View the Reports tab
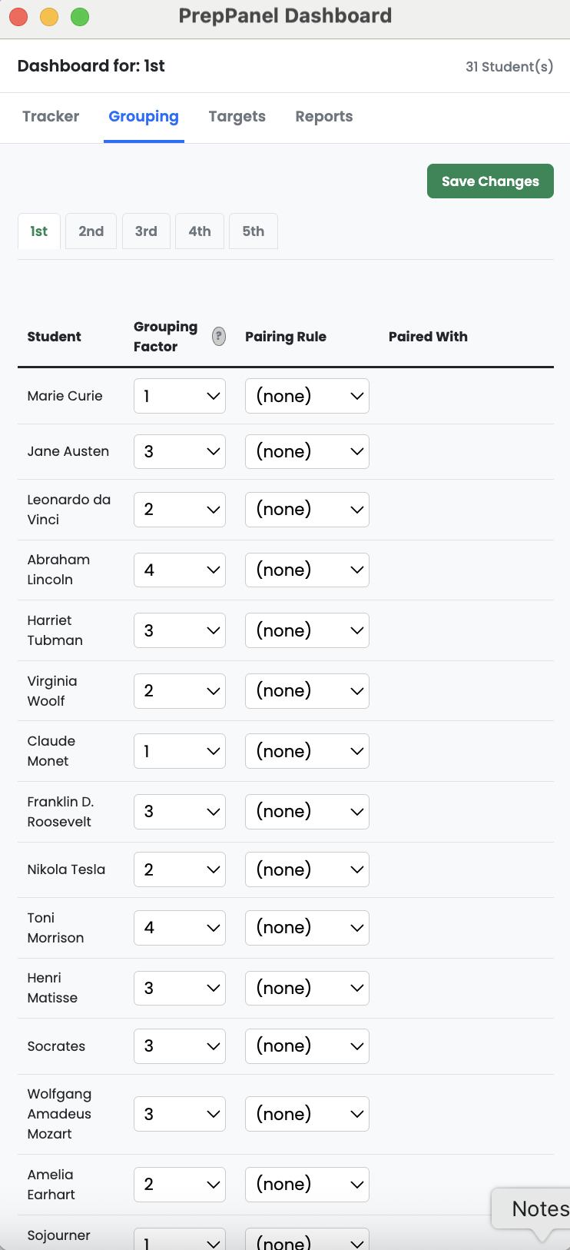Image resolution: width=570 pixels, height=1250 pixels. point(323,117)
